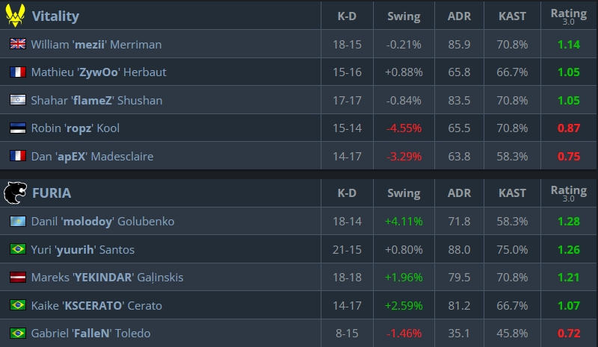Open the FURIA team page link
This screenshot has width=598, height=347.
[52, 194]
